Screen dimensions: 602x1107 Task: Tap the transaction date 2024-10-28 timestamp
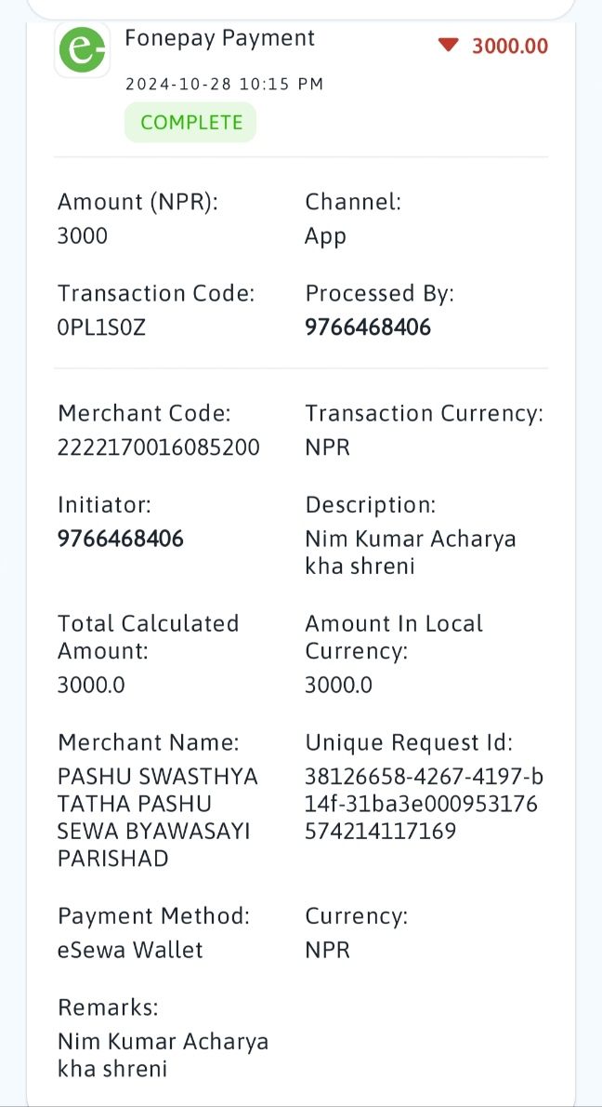(224, 84)
